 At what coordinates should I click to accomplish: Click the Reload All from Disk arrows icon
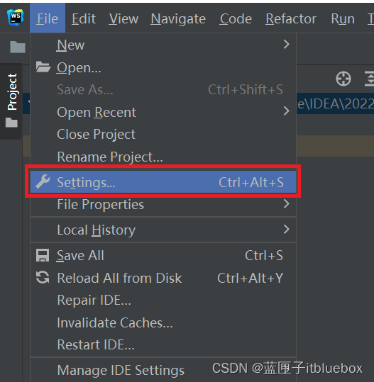43,278
